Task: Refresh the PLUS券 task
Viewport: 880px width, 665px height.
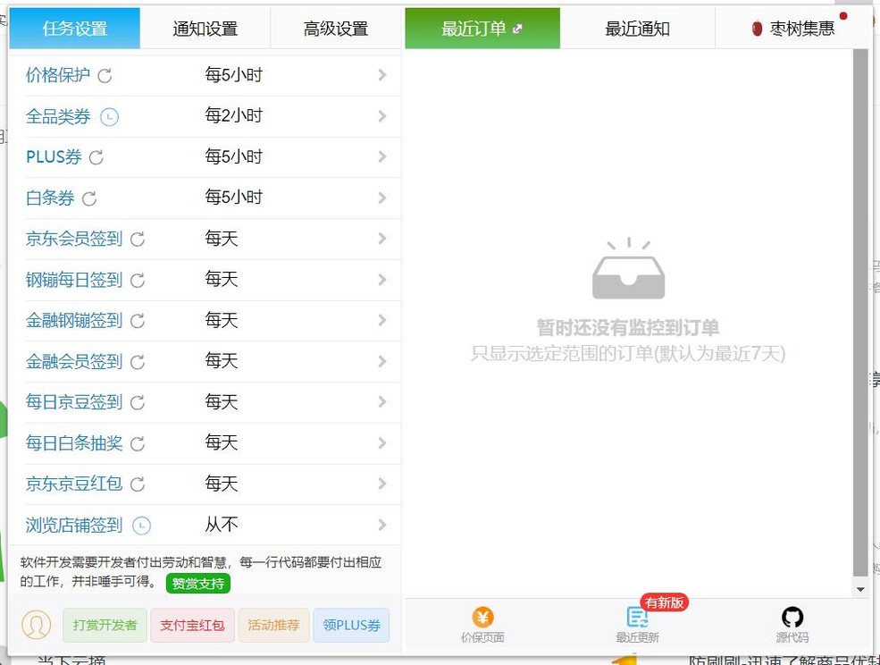Action: (x=96, y=157)
